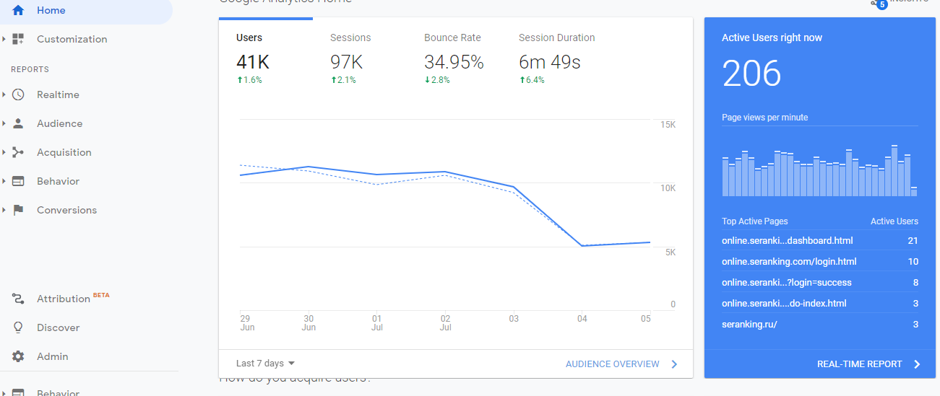This screenshot has width=940, height=396.
Task: Expand the Behavior reports triangle
Action: coord(4,181)
